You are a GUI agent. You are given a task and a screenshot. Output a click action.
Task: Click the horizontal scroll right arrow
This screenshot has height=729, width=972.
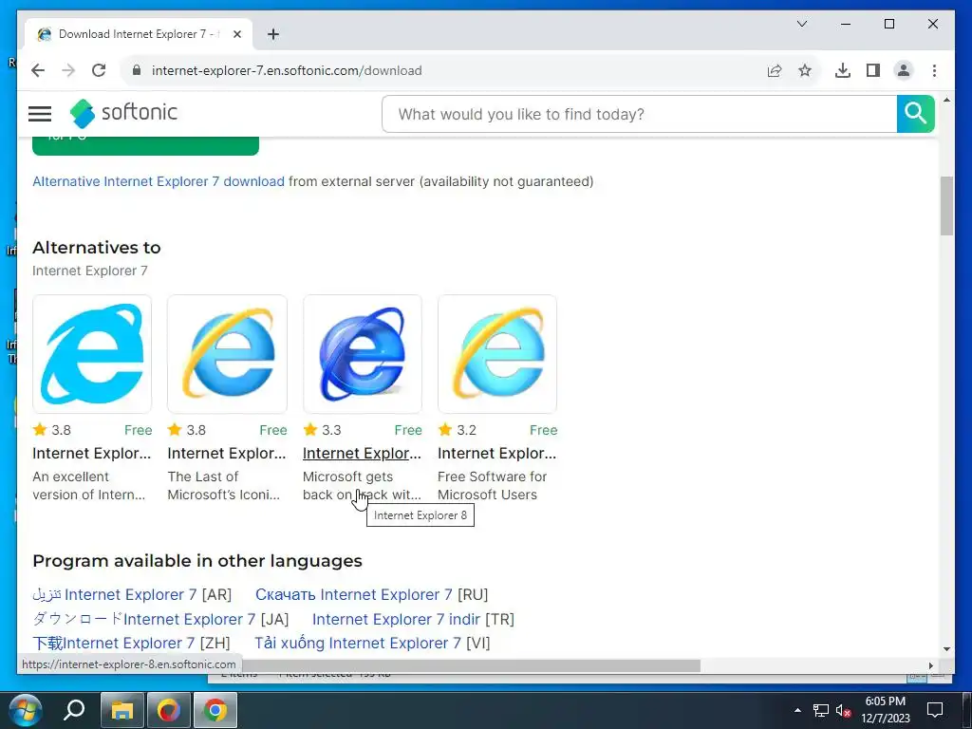pyautogui.click(x=931, y=665)
